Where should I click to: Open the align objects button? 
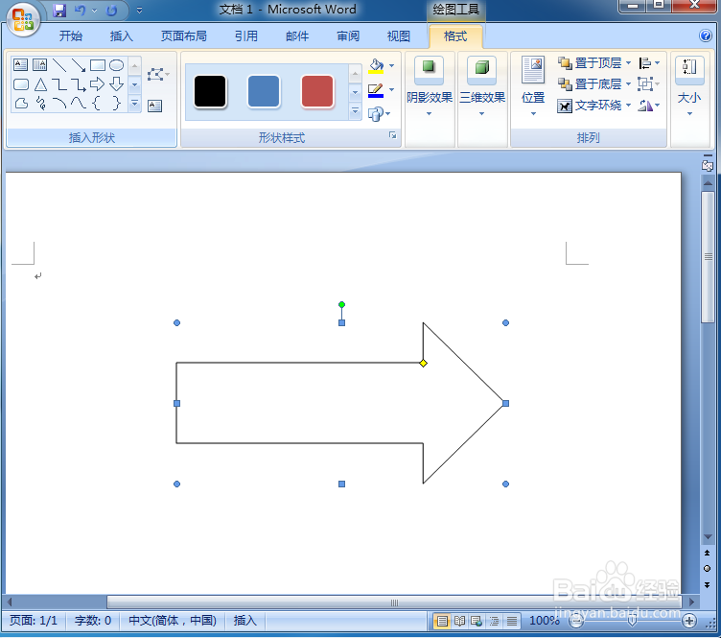click(649, 63)
